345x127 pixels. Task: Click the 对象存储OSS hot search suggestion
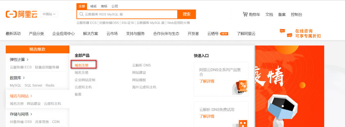[109, 23]
